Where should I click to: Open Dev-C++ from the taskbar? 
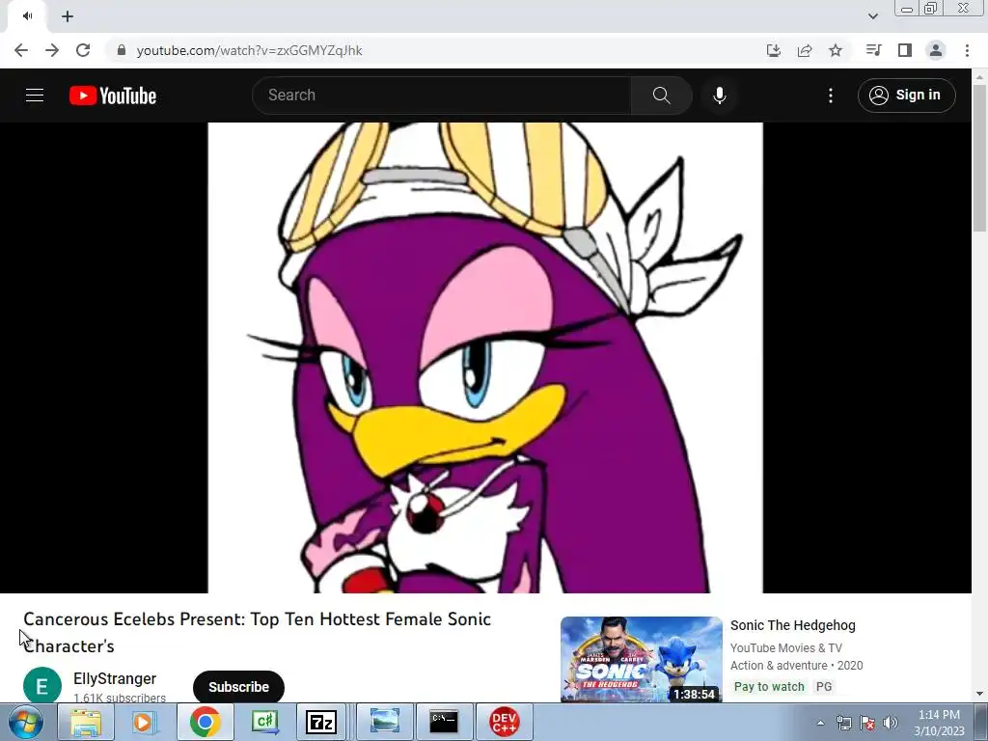point(504,722)
